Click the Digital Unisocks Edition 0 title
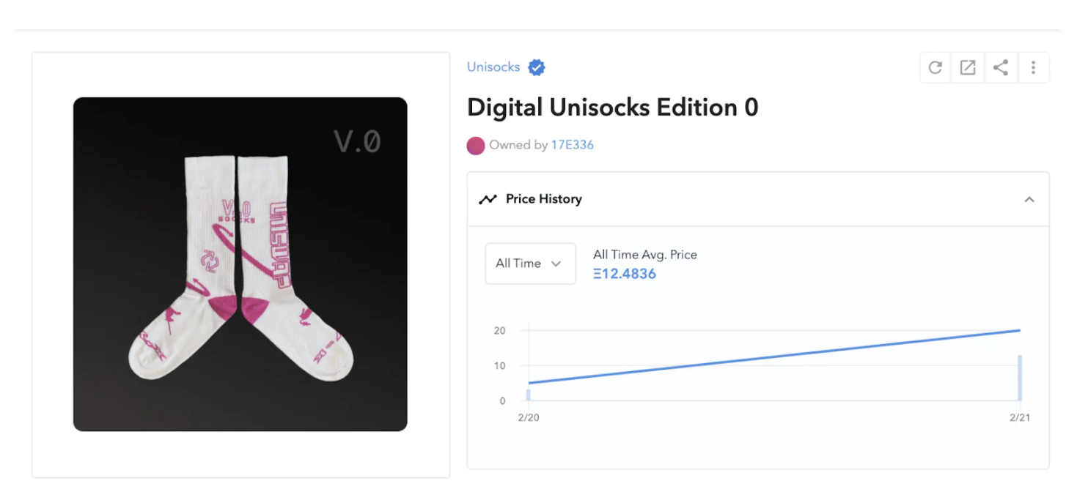 612,108
